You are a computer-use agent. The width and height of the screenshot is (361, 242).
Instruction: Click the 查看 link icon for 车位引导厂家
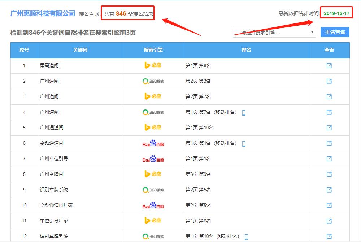[329, 221]
